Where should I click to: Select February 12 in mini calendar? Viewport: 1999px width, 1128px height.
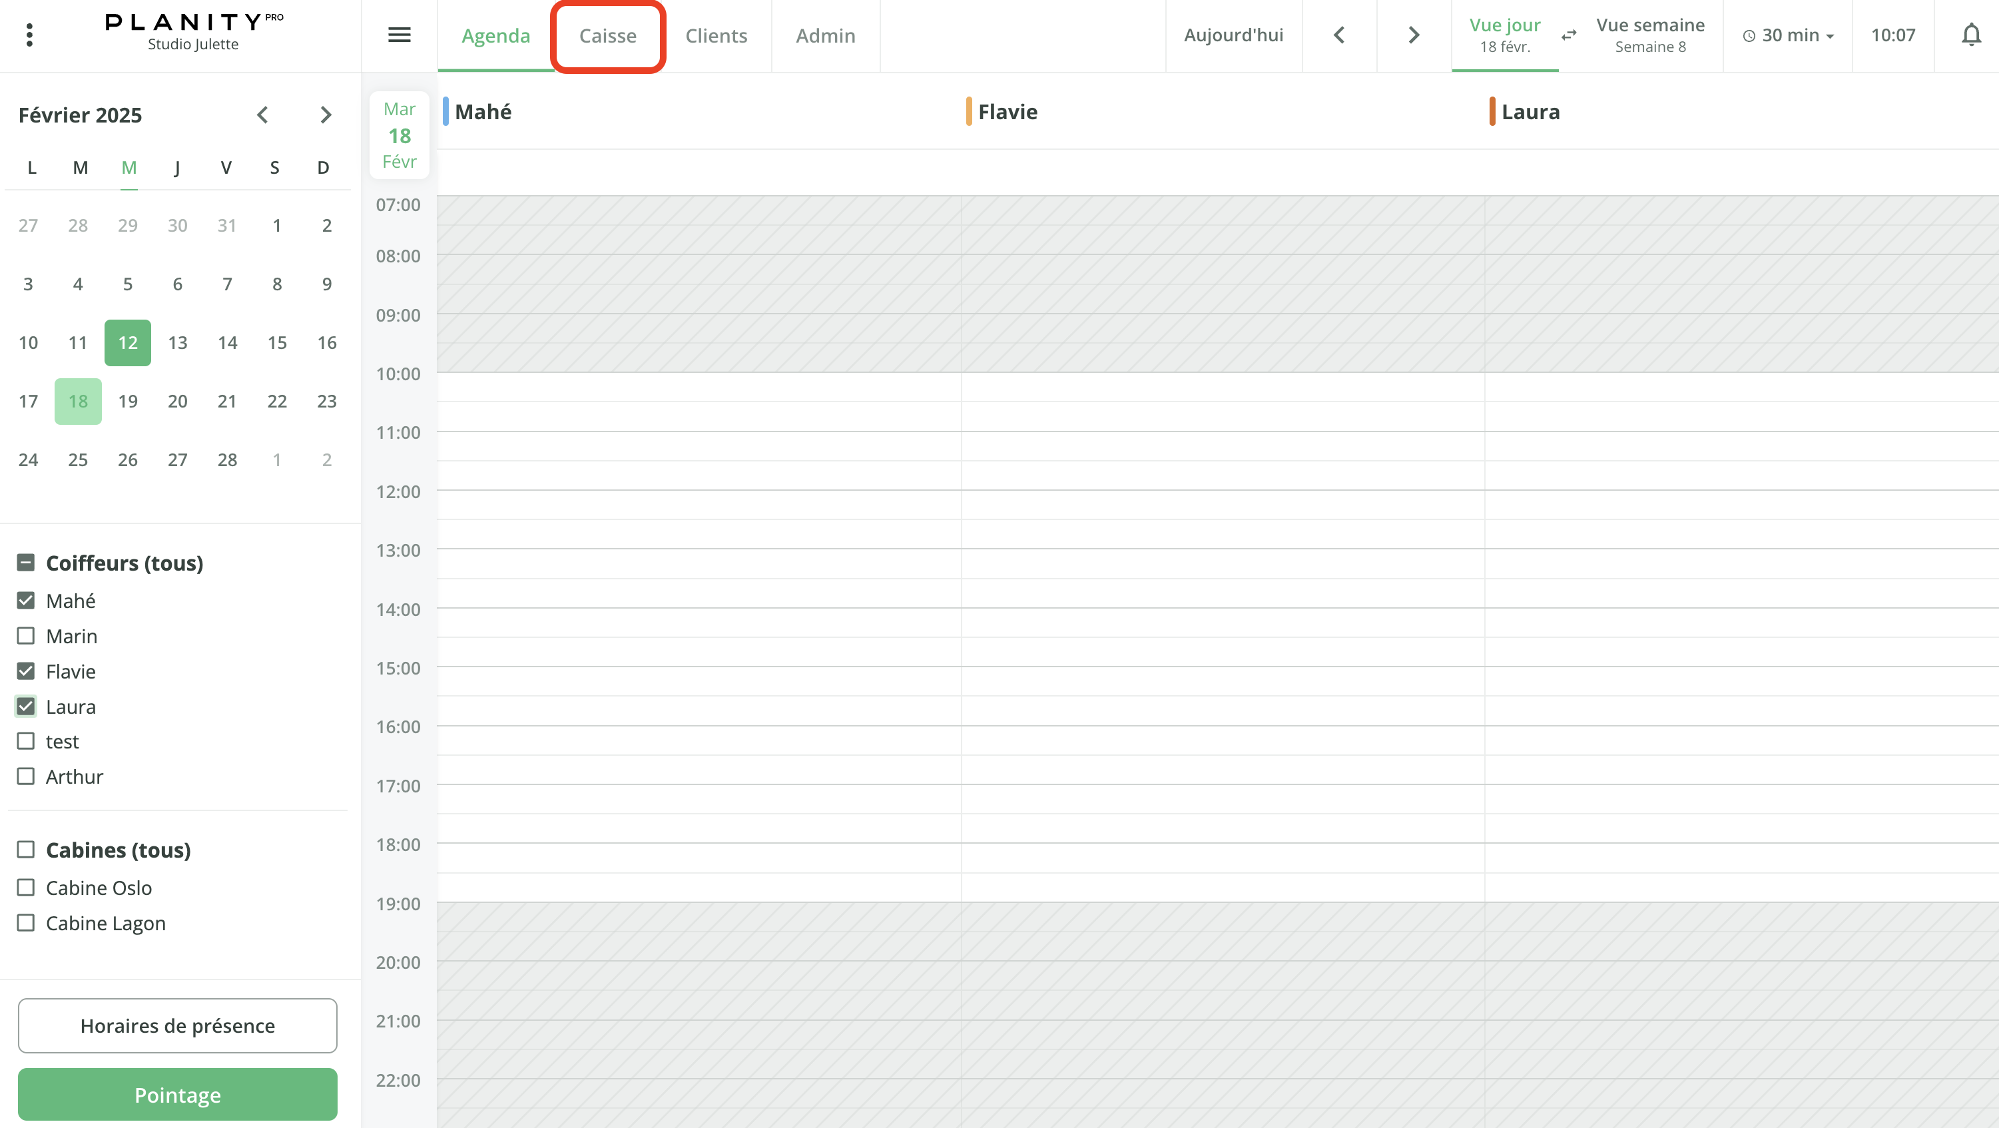(128, 342)
